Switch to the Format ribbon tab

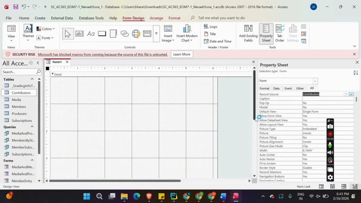click(x=174, y=18)
